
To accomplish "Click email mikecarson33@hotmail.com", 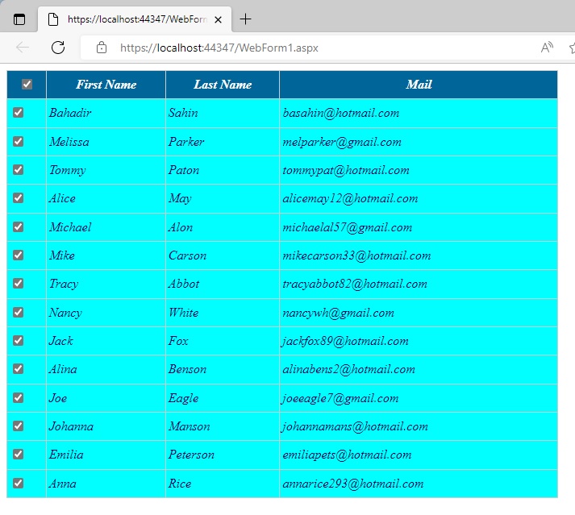I will [356, 255].
